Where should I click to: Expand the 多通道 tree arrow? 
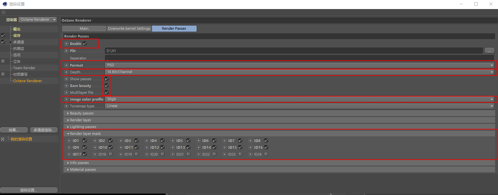[x=11, y=42]
